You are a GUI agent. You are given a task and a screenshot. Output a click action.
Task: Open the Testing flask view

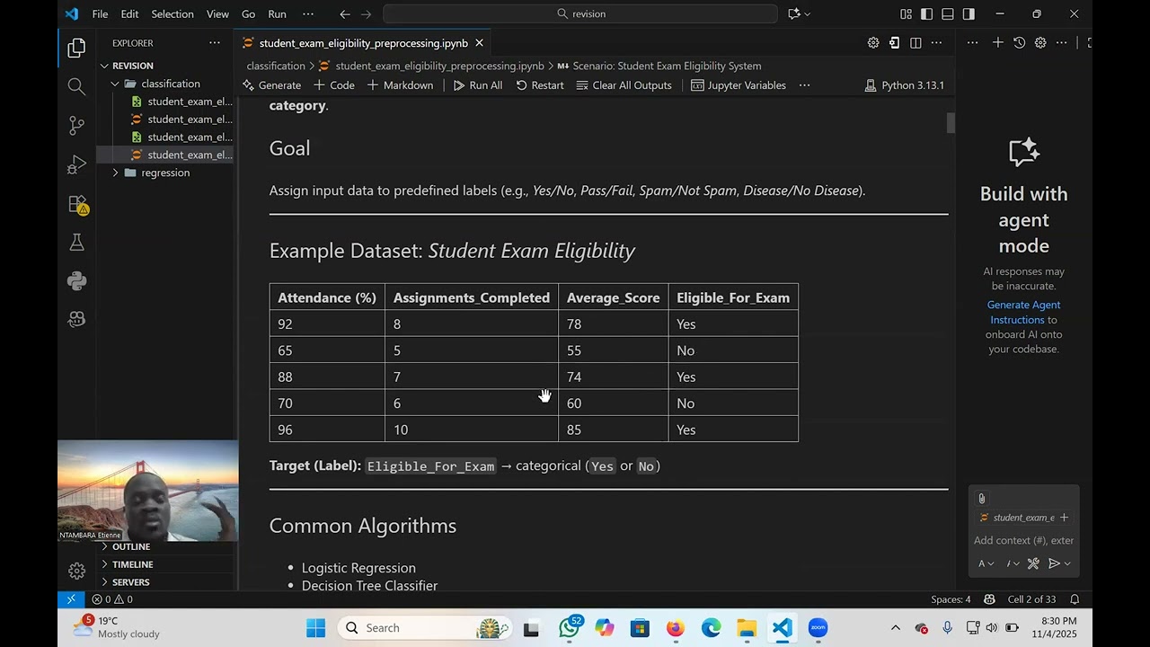tap(76, 243)
